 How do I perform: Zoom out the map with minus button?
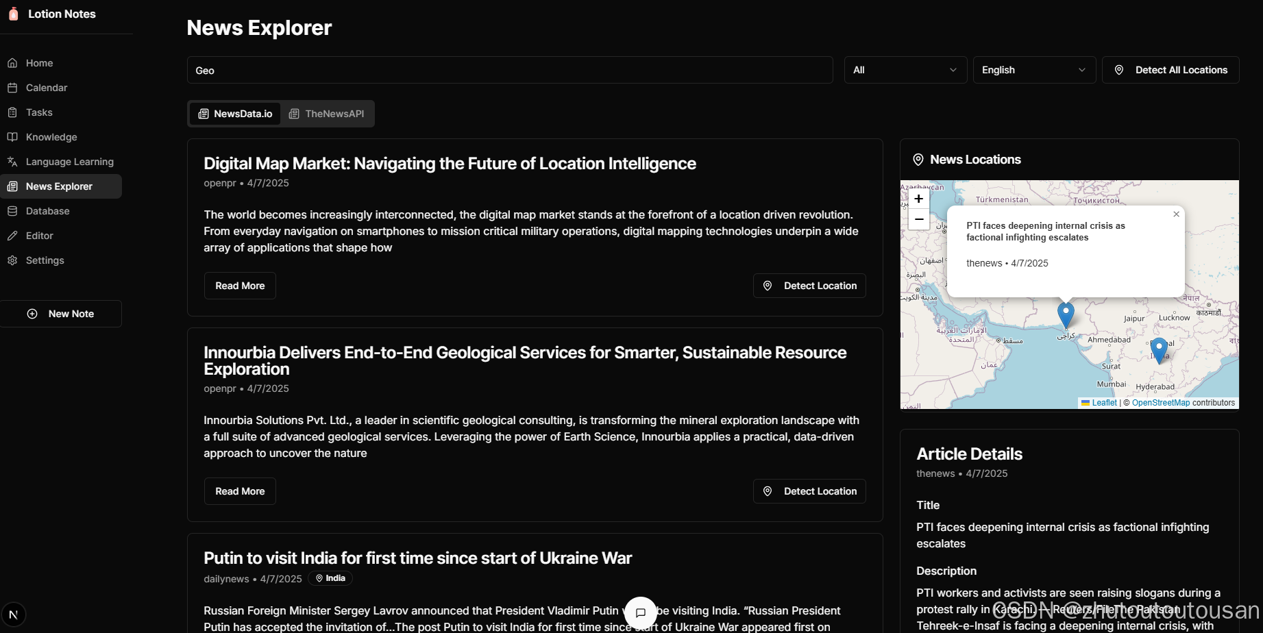[919, 219]
